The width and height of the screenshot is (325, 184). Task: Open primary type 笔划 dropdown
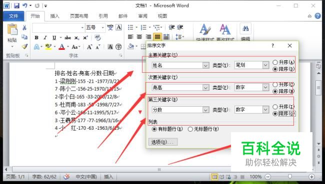coord(265,65)
